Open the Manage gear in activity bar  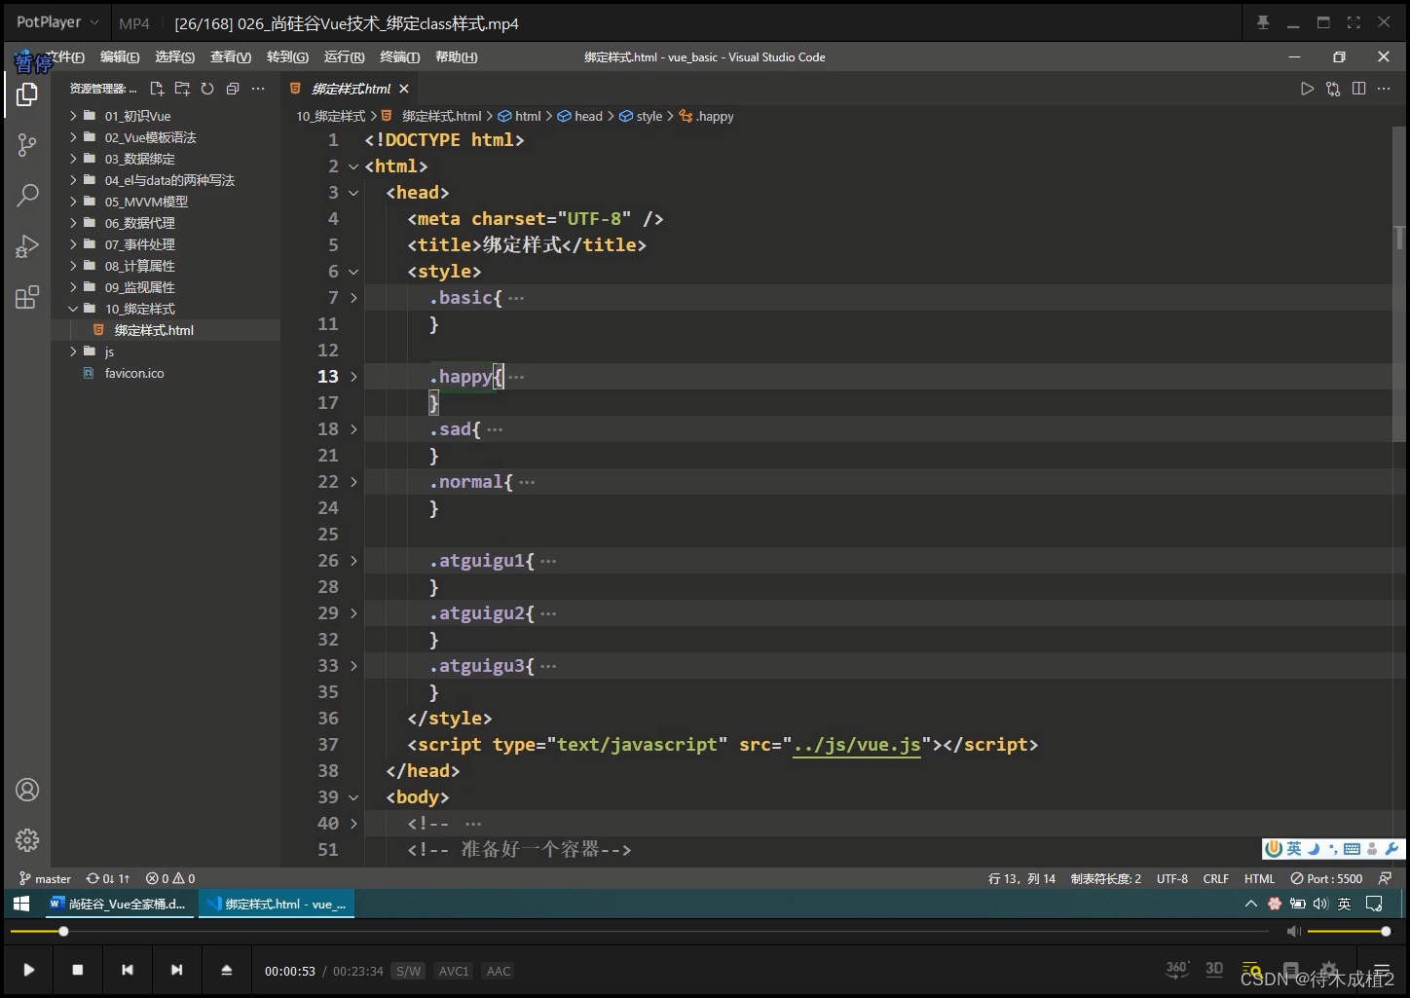pos(27,839)
